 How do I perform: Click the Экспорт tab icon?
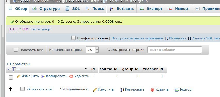[142, 8]
